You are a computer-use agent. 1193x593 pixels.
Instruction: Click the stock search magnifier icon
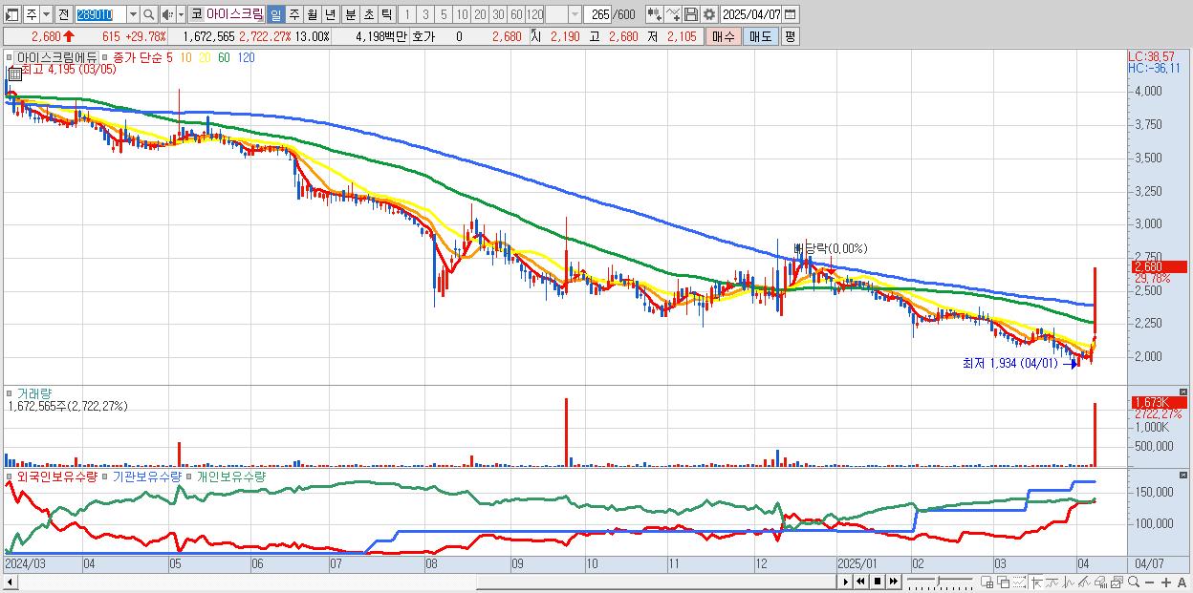(150, 14)
